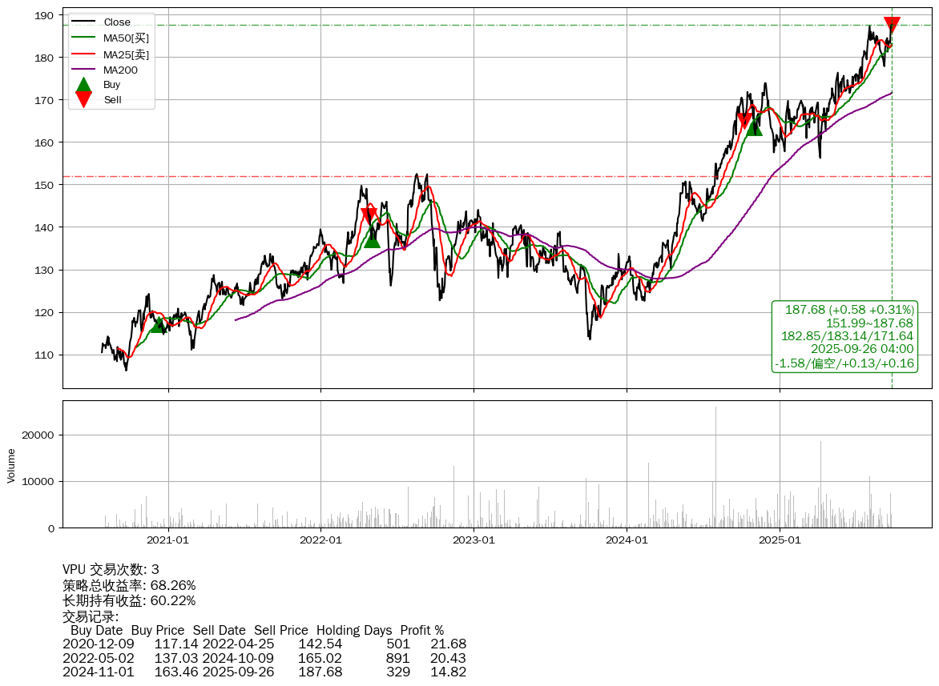The height and width of the screenshot is (686, 939).
Task: Click the red Sell marker from April 2022
Action: [x=369, y=215]
